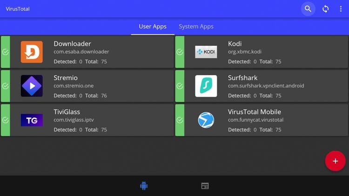The image size is (349, 196).
Task: Click package name com.surfshark.vpnclient.android
Action: [x=266, y=85]
